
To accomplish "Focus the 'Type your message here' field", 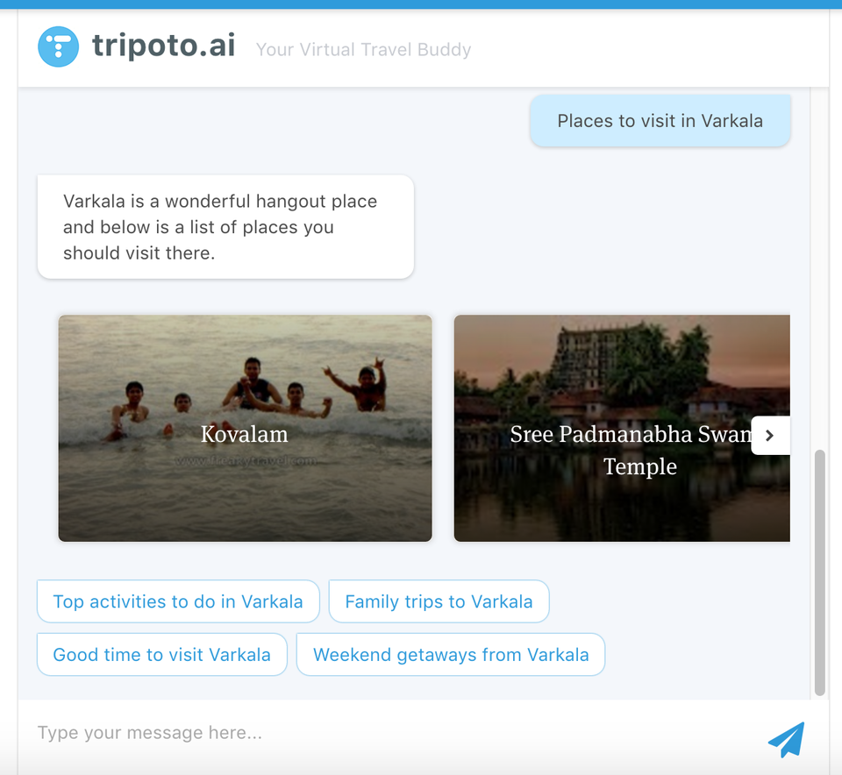I will click(x=392, y=733).
